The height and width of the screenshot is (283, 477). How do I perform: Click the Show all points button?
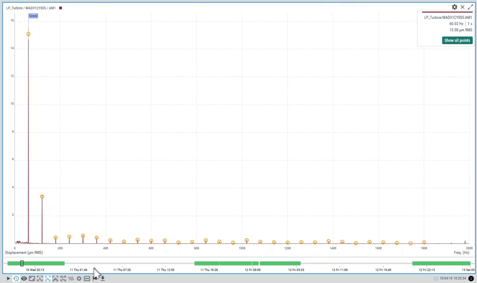pyautogui.click(x=457, y=40)
